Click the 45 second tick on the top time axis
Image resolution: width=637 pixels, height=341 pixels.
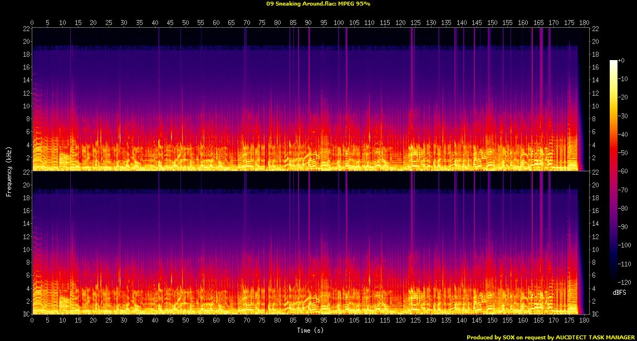click(x=170, y=22)
